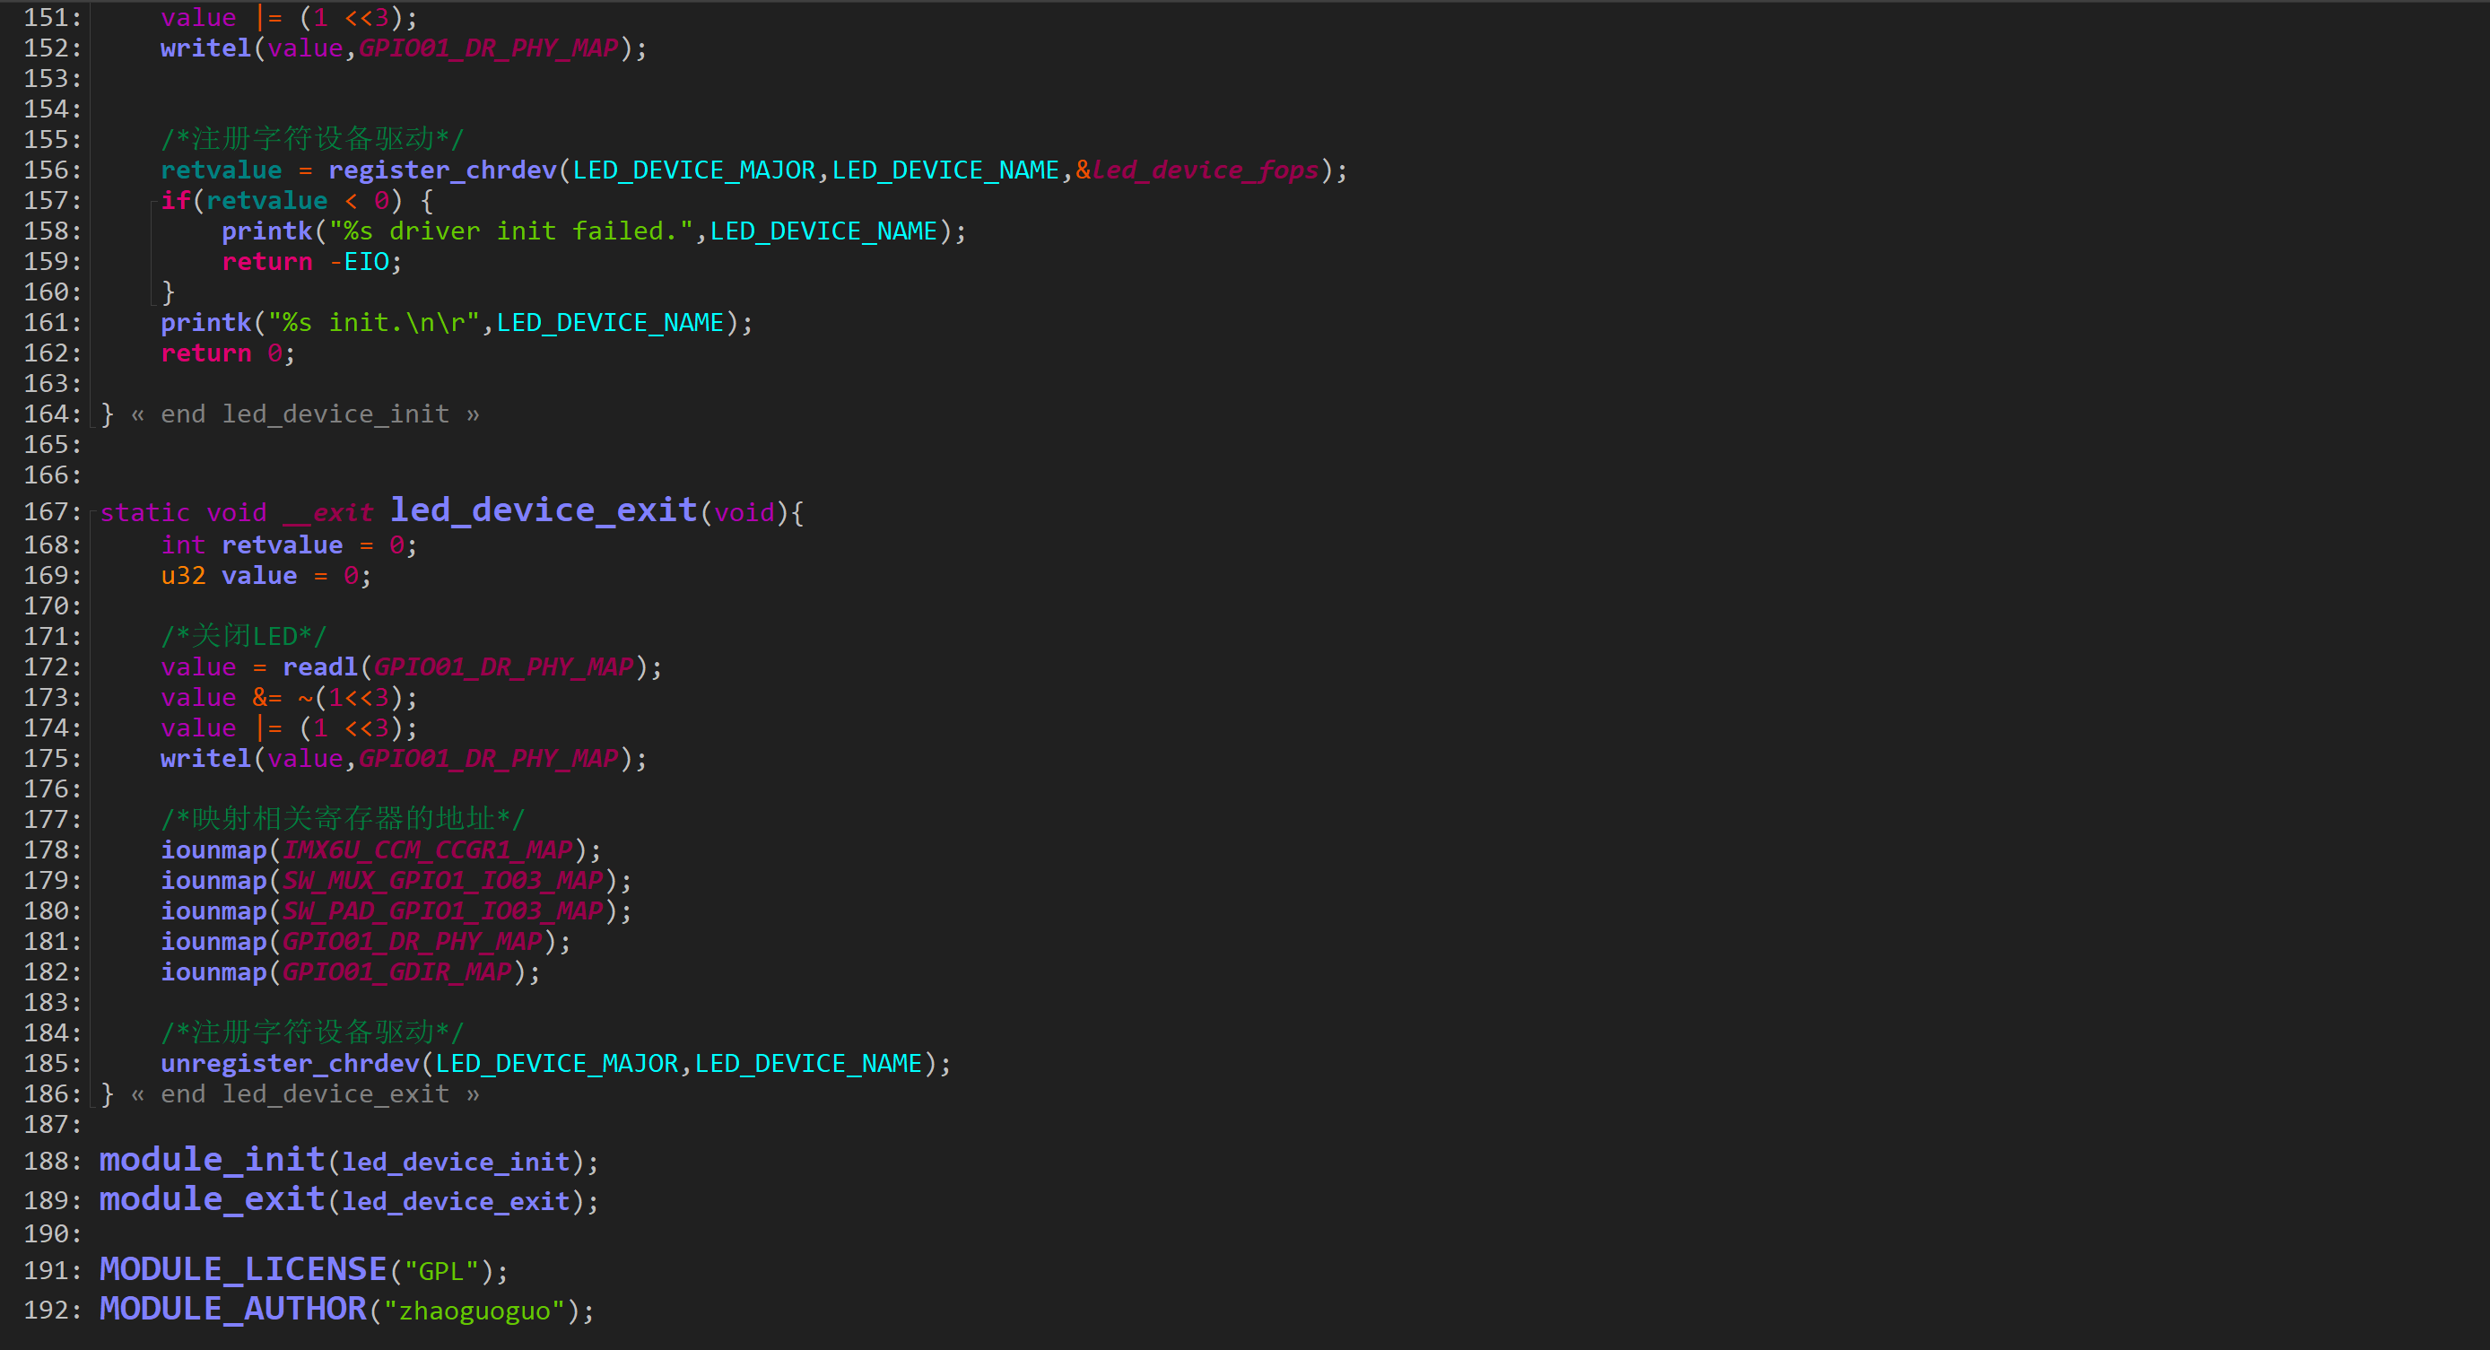Image resolution: width=2490 pixels, height=1350 pixels.
Task: Click line number 190 in the gutter
Action: point(52,1234)
